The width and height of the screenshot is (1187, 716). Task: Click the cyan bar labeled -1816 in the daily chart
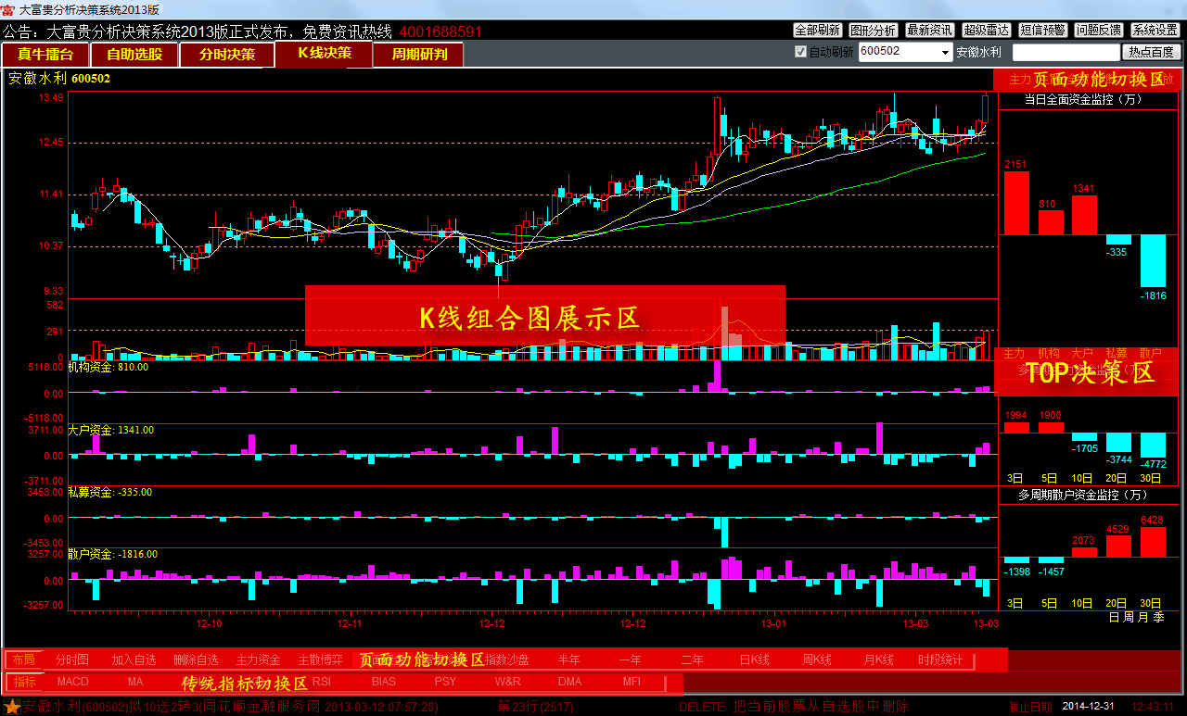point(1153,260)
